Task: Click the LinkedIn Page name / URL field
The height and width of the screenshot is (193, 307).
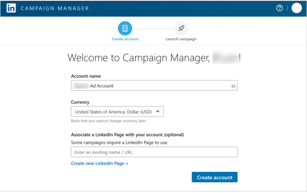Action: pyautogui.click(x=154, y=152)
